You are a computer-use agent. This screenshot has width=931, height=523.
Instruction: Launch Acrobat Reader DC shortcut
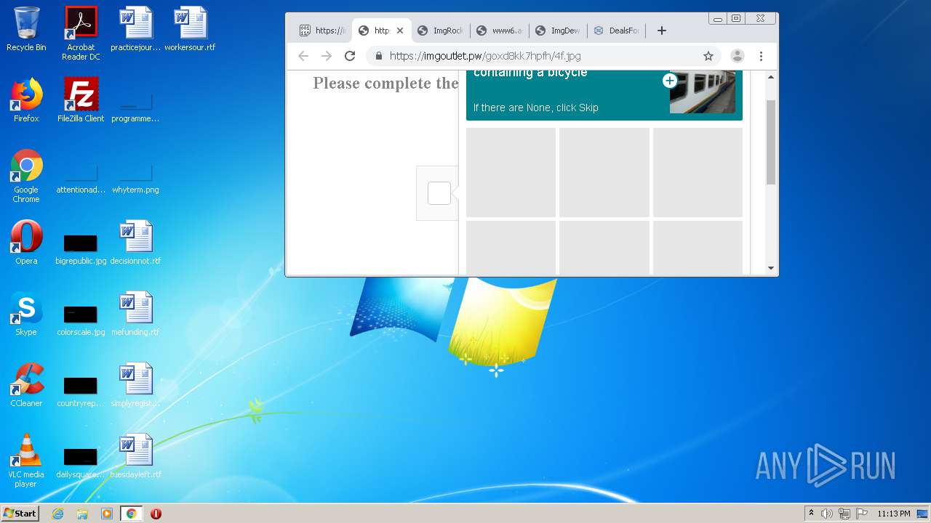click(x=81, y=33)
